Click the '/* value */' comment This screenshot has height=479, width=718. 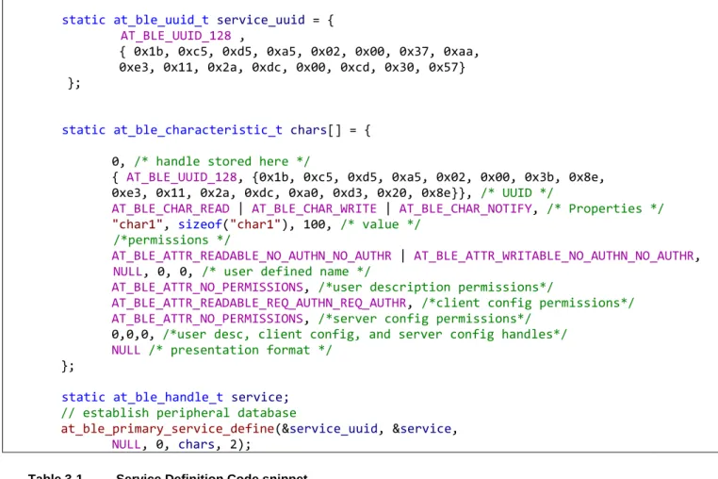[380, 224]
